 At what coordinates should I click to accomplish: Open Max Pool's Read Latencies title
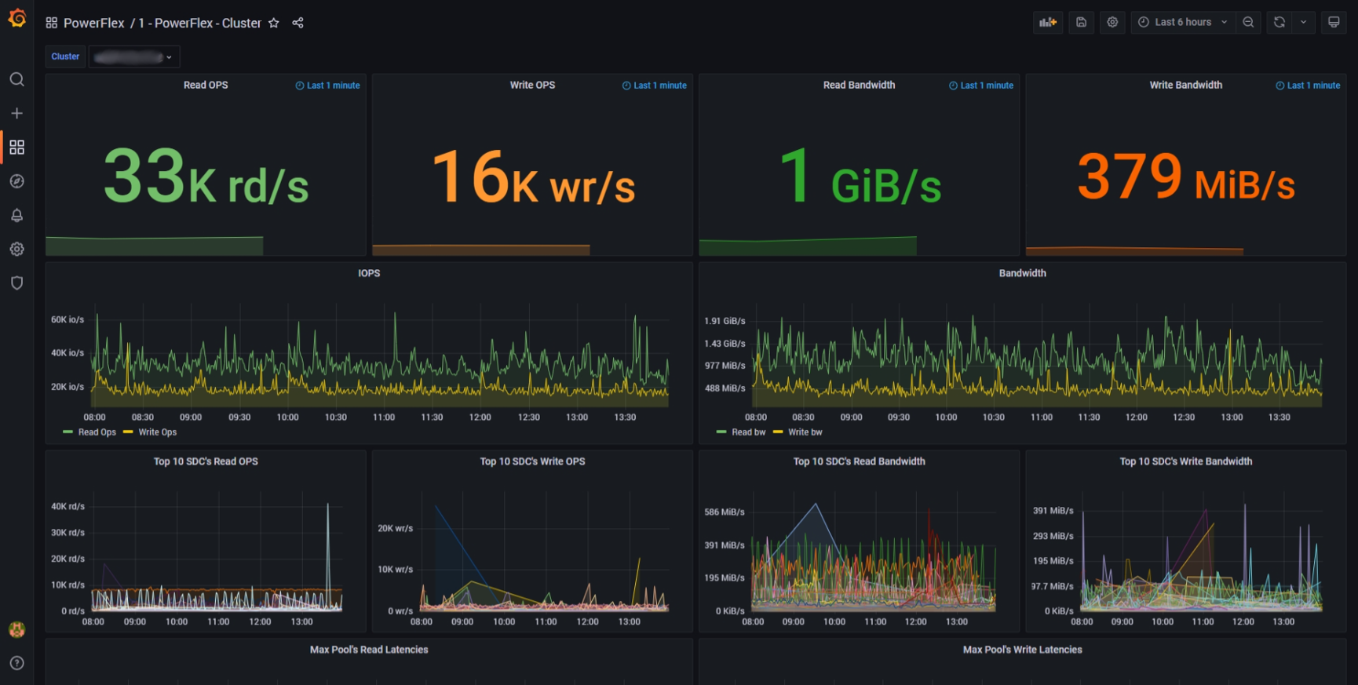click(x=369, y=650)
